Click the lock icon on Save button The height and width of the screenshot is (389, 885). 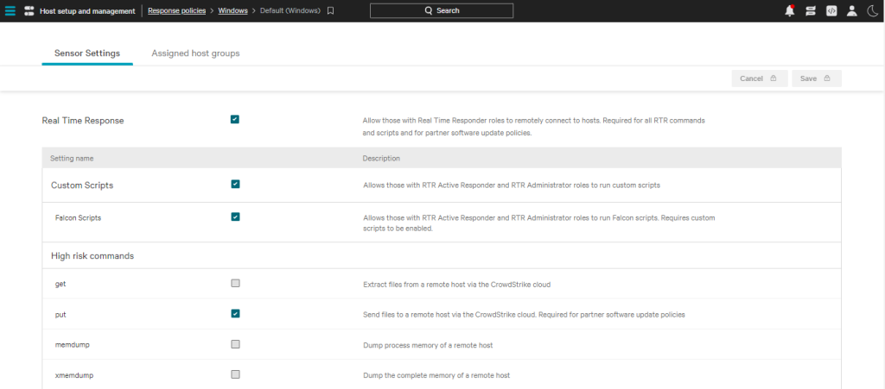pos(827,78)
